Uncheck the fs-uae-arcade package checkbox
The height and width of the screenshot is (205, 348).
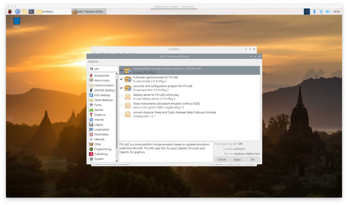click(121, 79)
